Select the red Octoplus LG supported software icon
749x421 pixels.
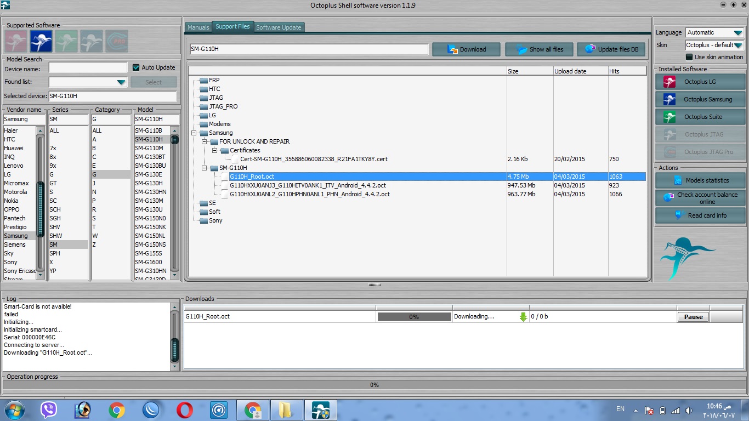point(16,41)
